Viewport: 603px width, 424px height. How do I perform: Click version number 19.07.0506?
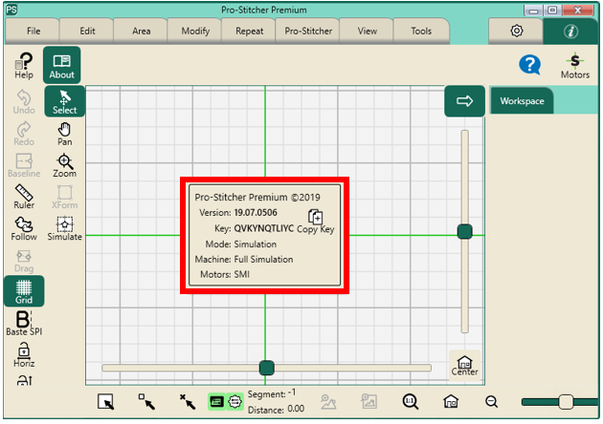[x=256, y=213]
